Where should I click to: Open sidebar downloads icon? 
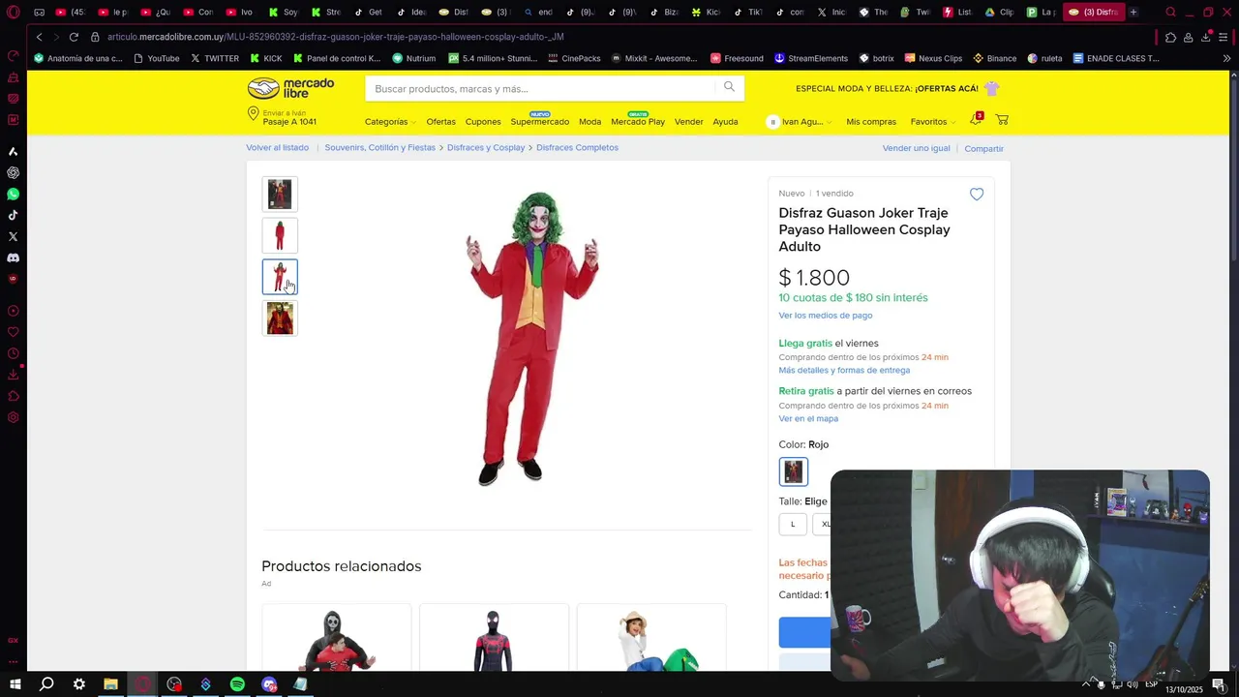tap(13, 375)
